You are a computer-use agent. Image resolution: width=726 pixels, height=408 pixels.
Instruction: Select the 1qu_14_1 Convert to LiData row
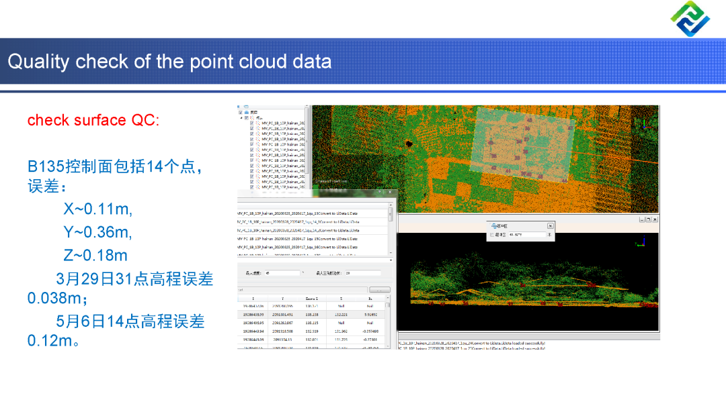313,222
